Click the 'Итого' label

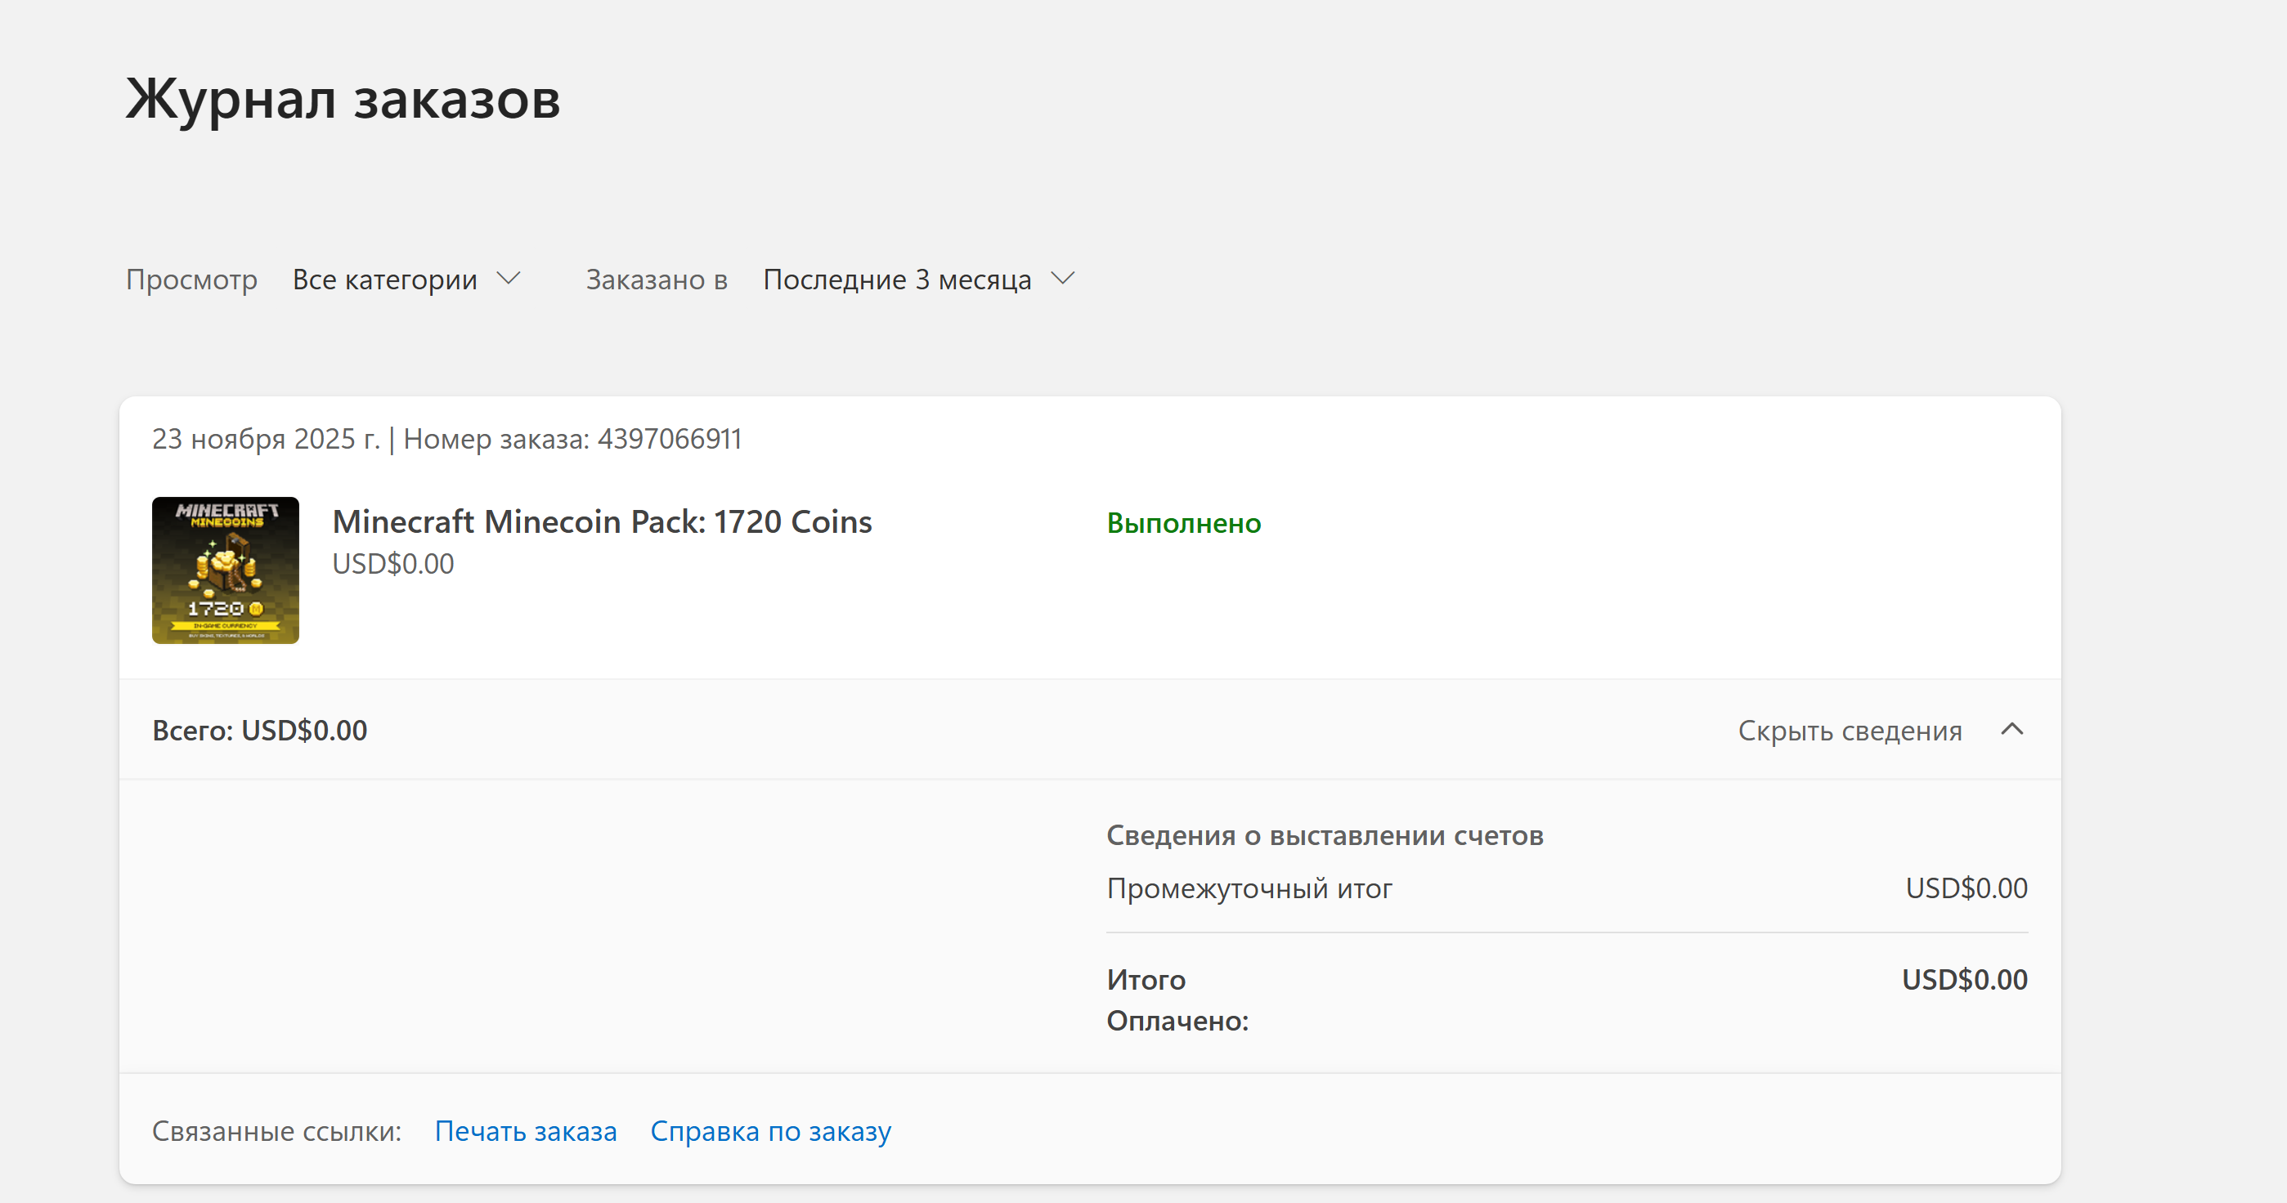1146,979
